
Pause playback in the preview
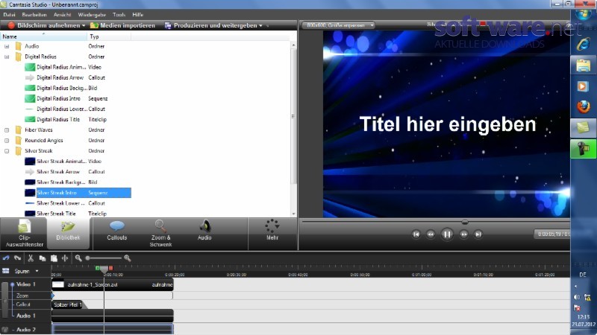[x=447, y=234]
